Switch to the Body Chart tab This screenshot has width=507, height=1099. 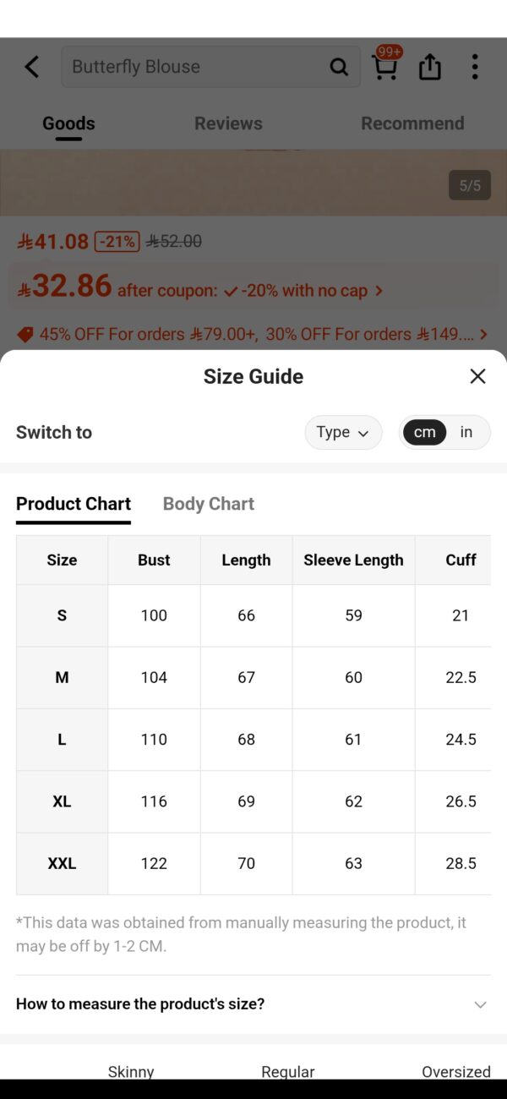point(209,504)
